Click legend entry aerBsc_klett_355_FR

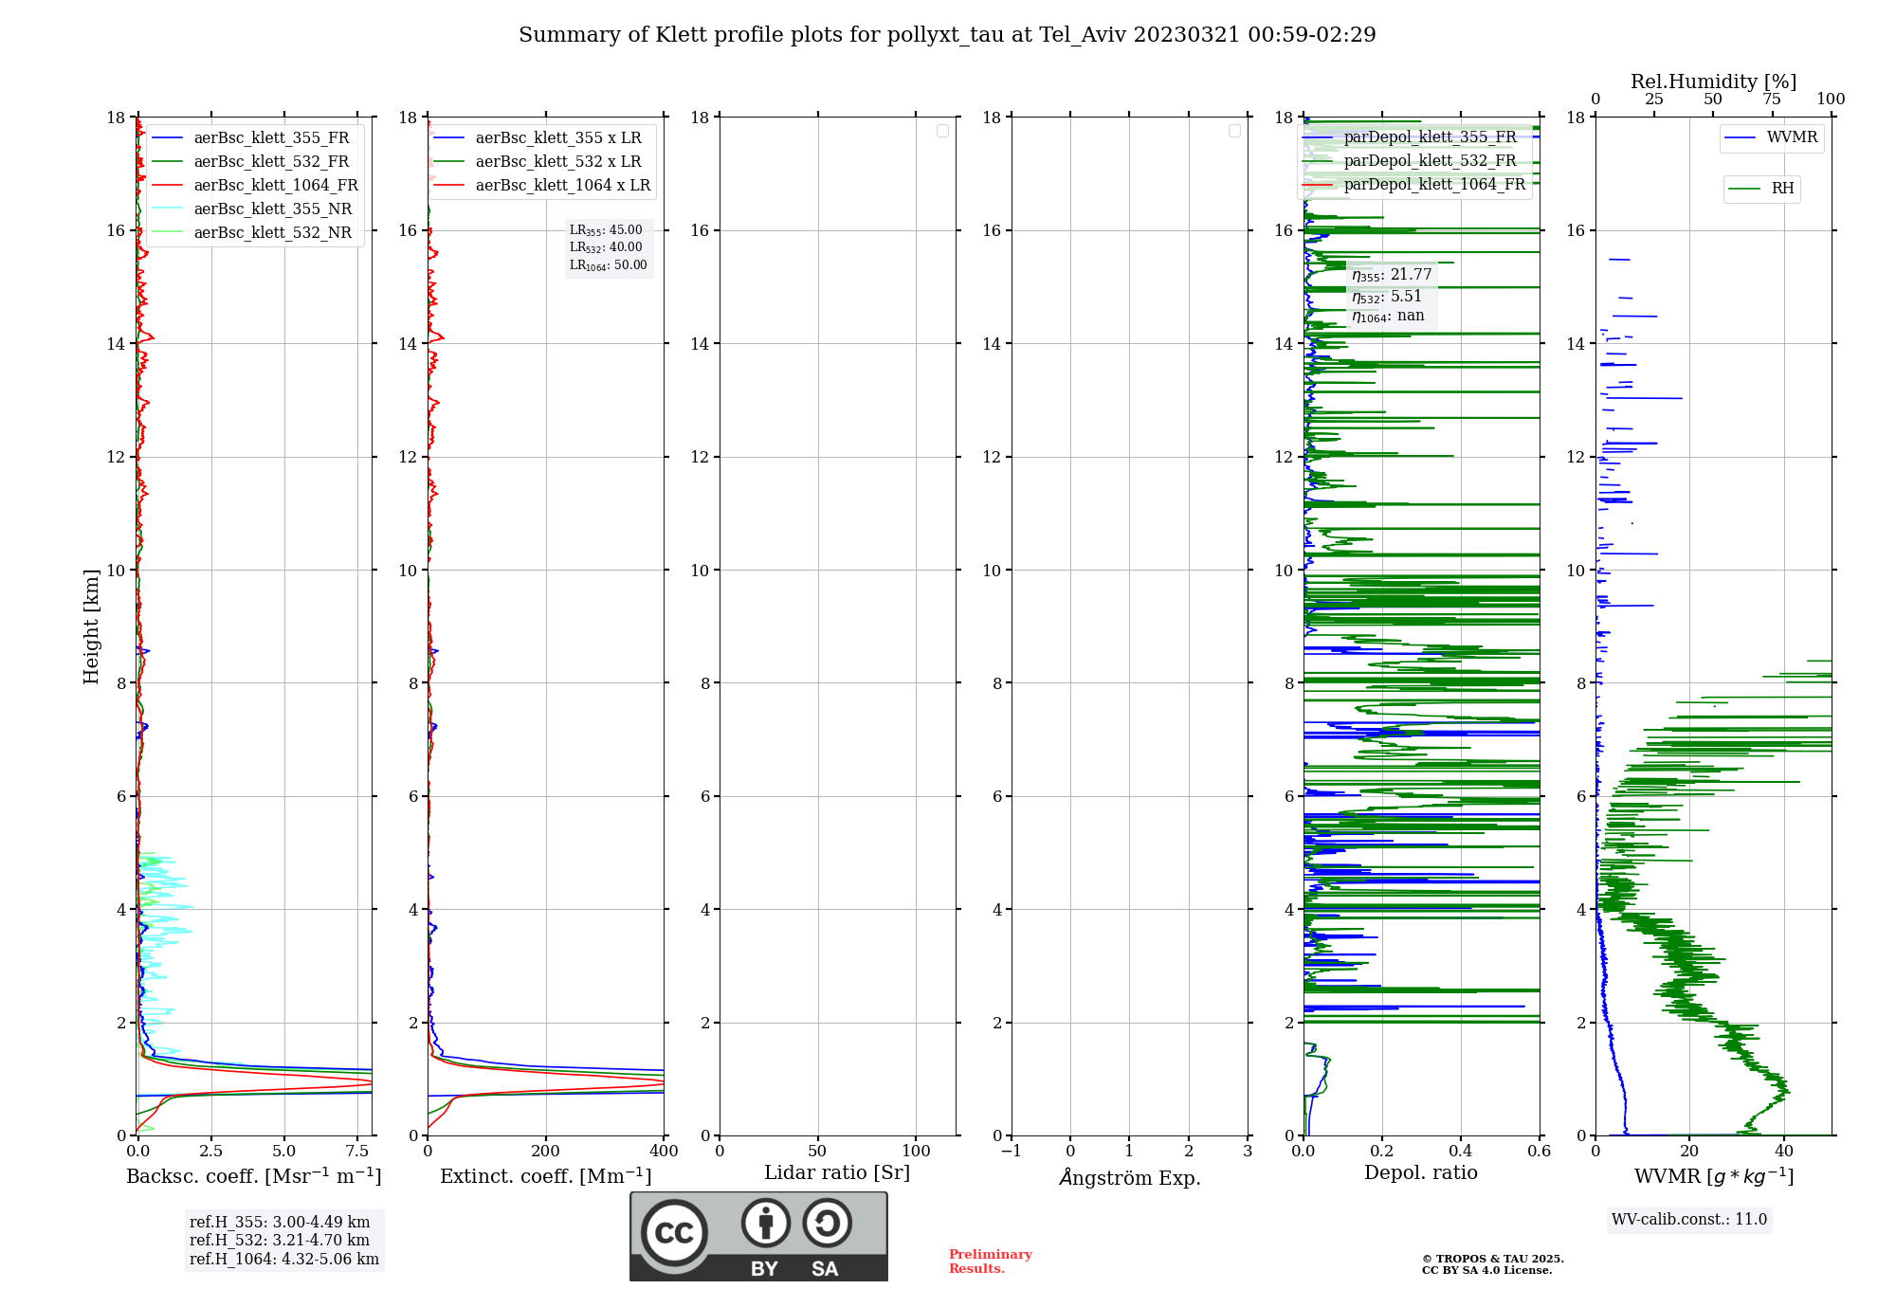click(251, 137)
